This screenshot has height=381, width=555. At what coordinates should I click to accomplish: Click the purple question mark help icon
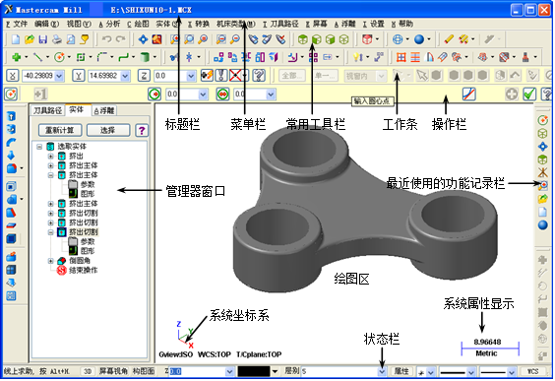[142, 130]
